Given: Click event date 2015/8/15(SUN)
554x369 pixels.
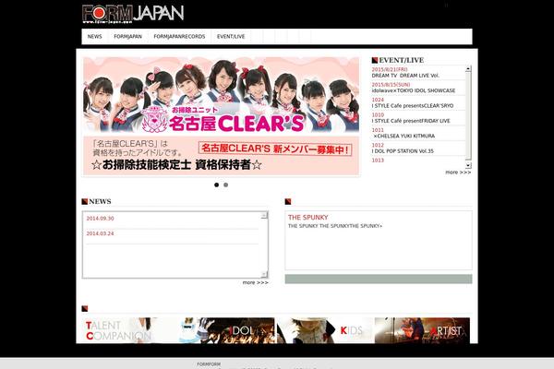Looking at the screenshot, I should (x=391, y=85).
